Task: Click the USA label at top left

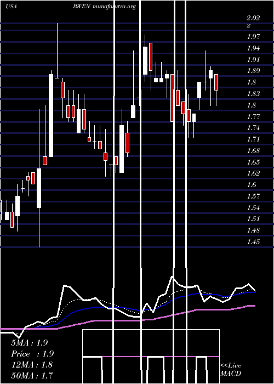Action: point(11,7)
